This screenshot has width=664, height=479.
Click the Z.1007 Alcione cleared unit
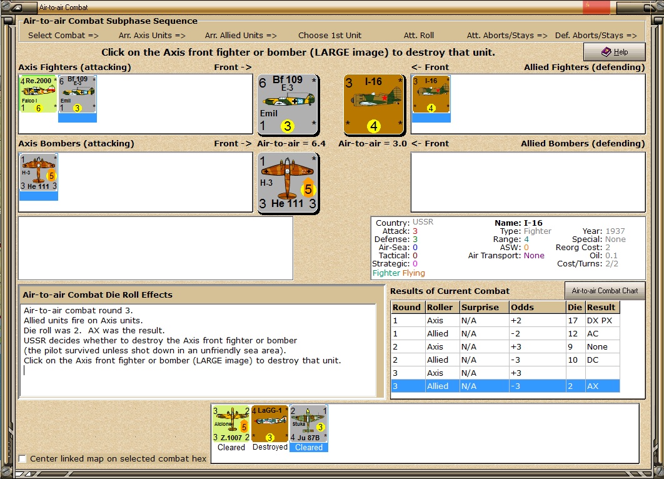231,423
